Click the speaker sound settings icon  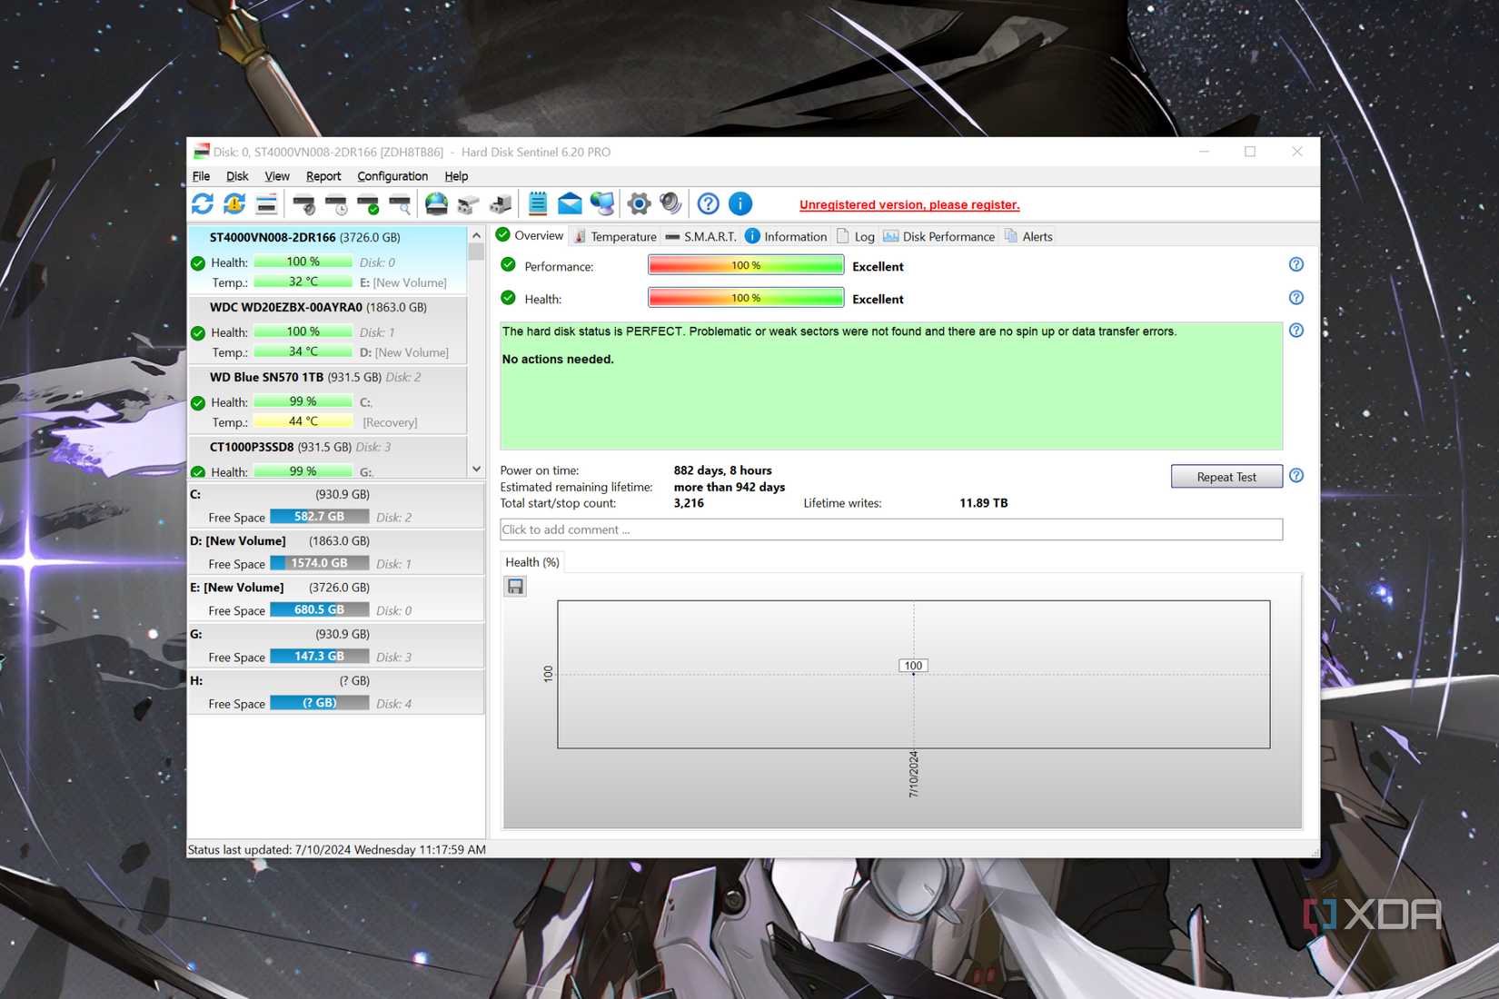click(x=670, y=203)
